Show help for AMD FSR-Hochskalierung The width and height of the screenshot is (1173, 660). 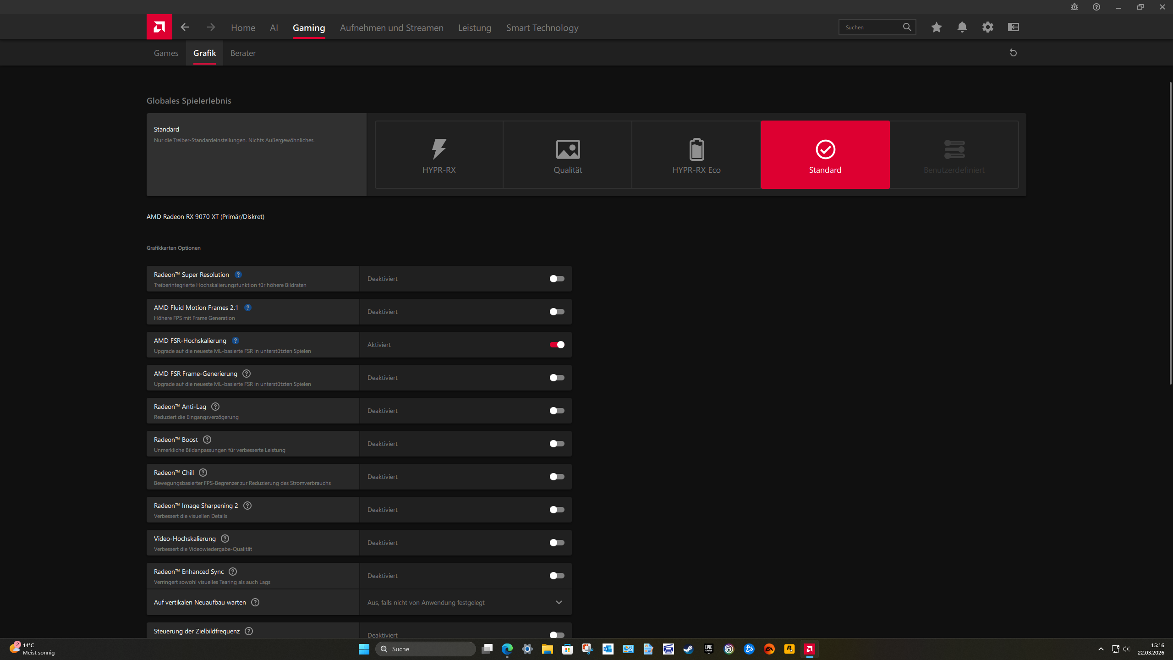click(x=235, y=341)
